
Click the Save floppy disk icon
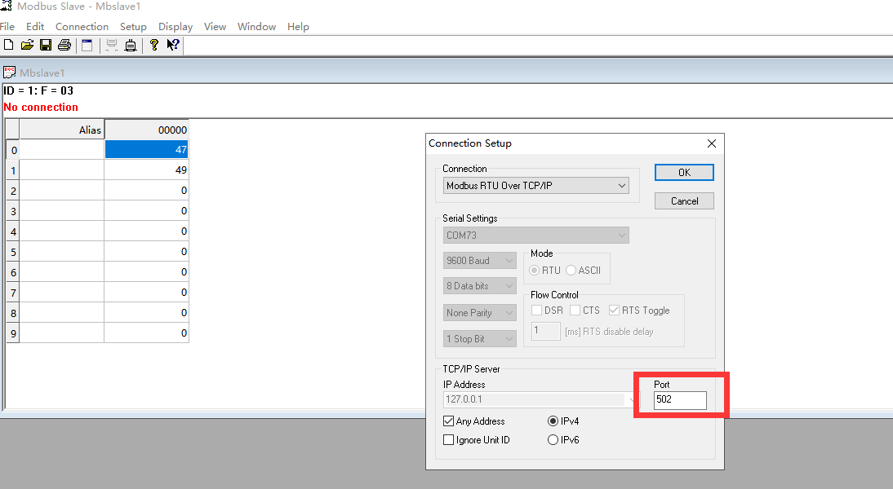point(46,45)
